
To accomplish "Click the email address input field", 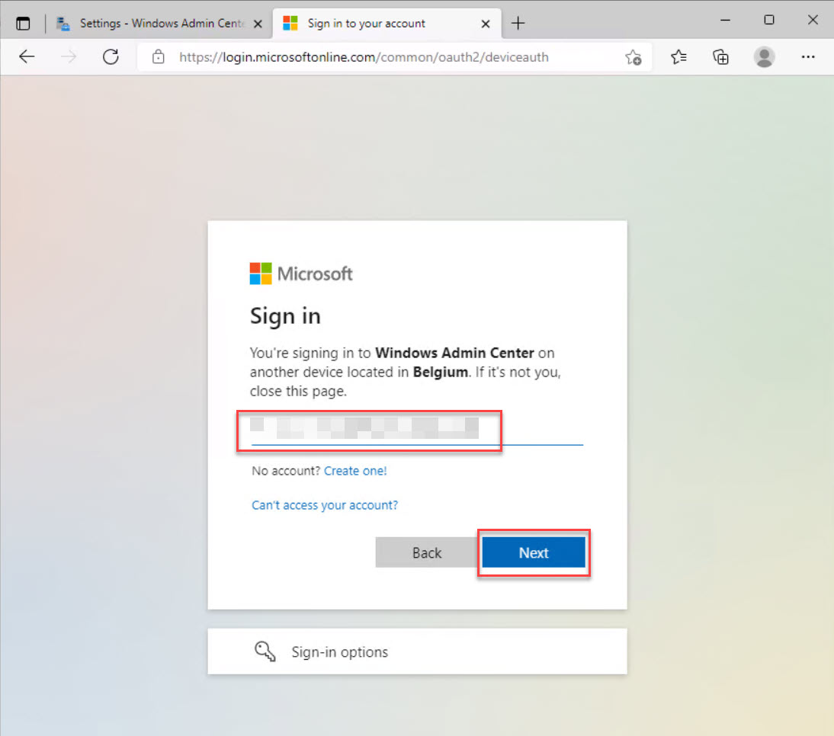I will click(x=369, y=429).
